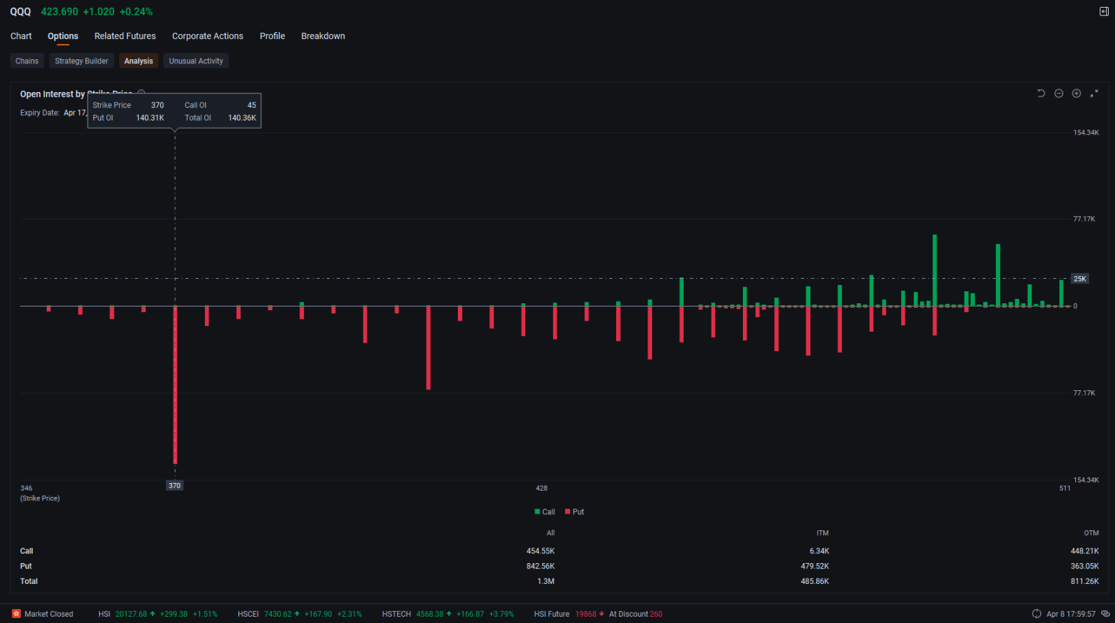Viewport: 1115px width, 623px height.
Task: Zoom out the open interest chart
Action: 1059,93
